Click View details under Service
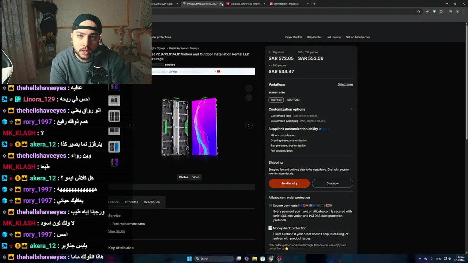This screenshot has width=468, height=263. coord(117,231)
